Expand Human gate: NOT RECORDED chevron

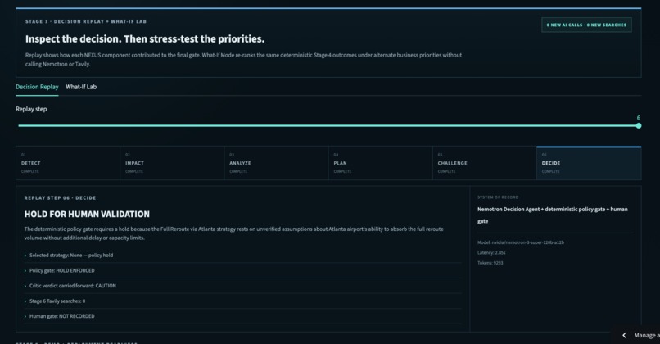pos(25,316)
